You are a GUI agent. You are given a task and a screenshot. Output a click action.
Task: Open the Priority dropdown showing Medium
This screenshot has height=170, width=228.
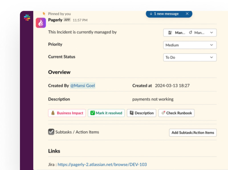(x=190, y=45)
